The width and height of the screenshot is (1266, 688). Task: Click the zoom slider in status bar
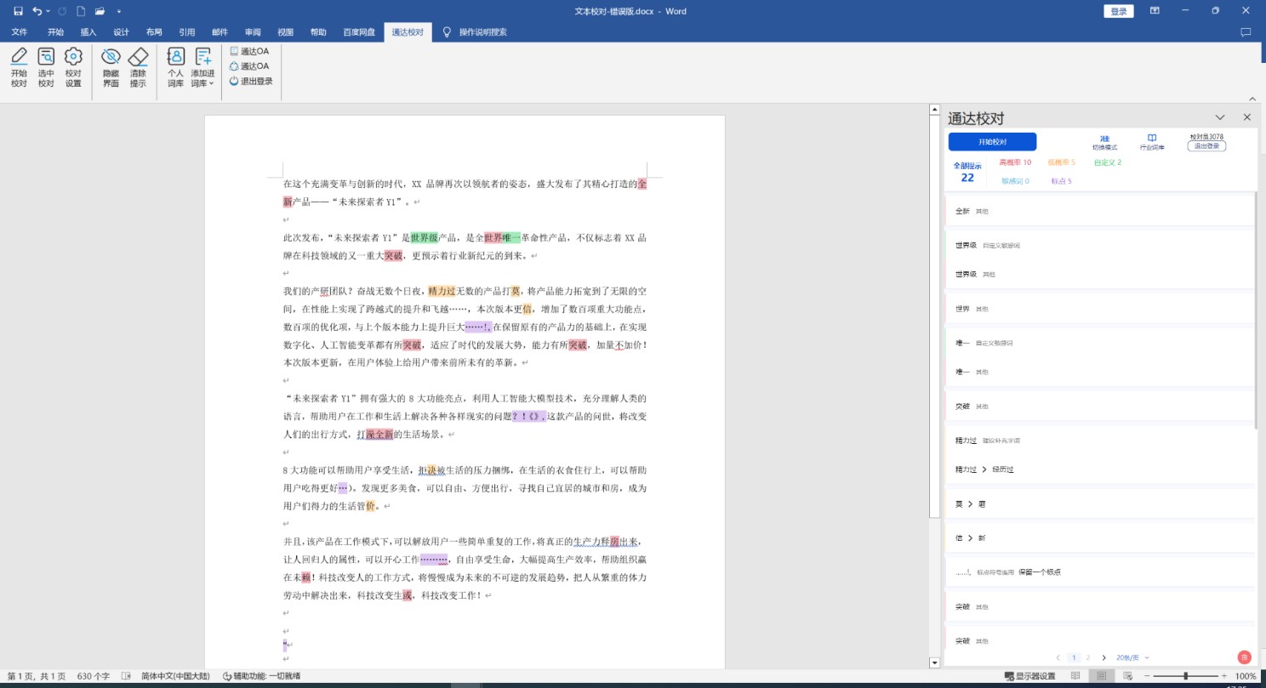pos(1185,676)
